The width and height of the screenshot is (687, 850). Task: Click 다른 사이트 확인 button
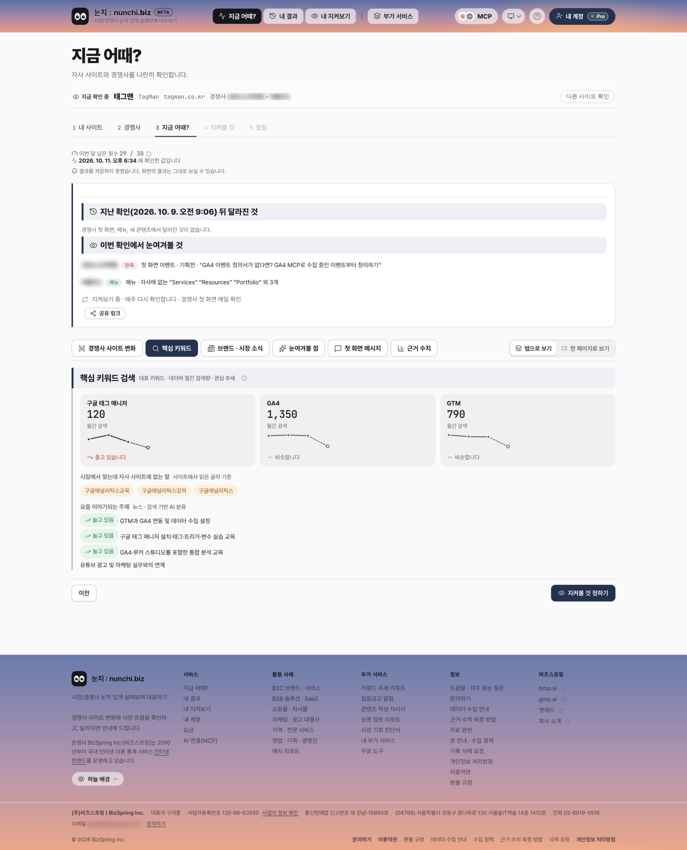(x=587, y=96)
